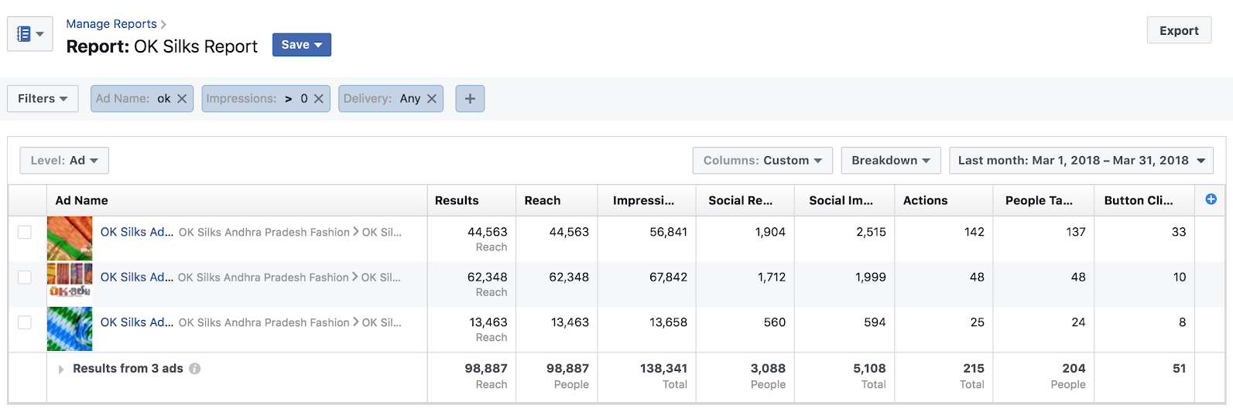The height and width of the screenshot is (412, 1233).
Task: Select checkbox for second OK Silks ad
Action: point(25,278)
